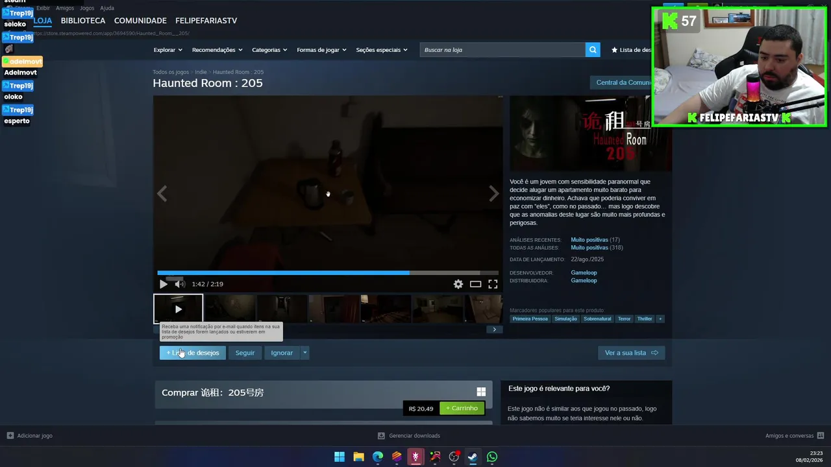Click the store search magnifier button
This screenshot has width=831, height=467.
(593, 50)
